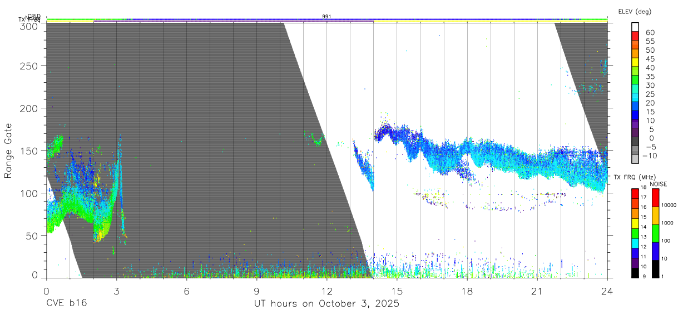The image size is (683, 315).
Task: Click the 'Range Gate' y-axis title
Action: 8,151
